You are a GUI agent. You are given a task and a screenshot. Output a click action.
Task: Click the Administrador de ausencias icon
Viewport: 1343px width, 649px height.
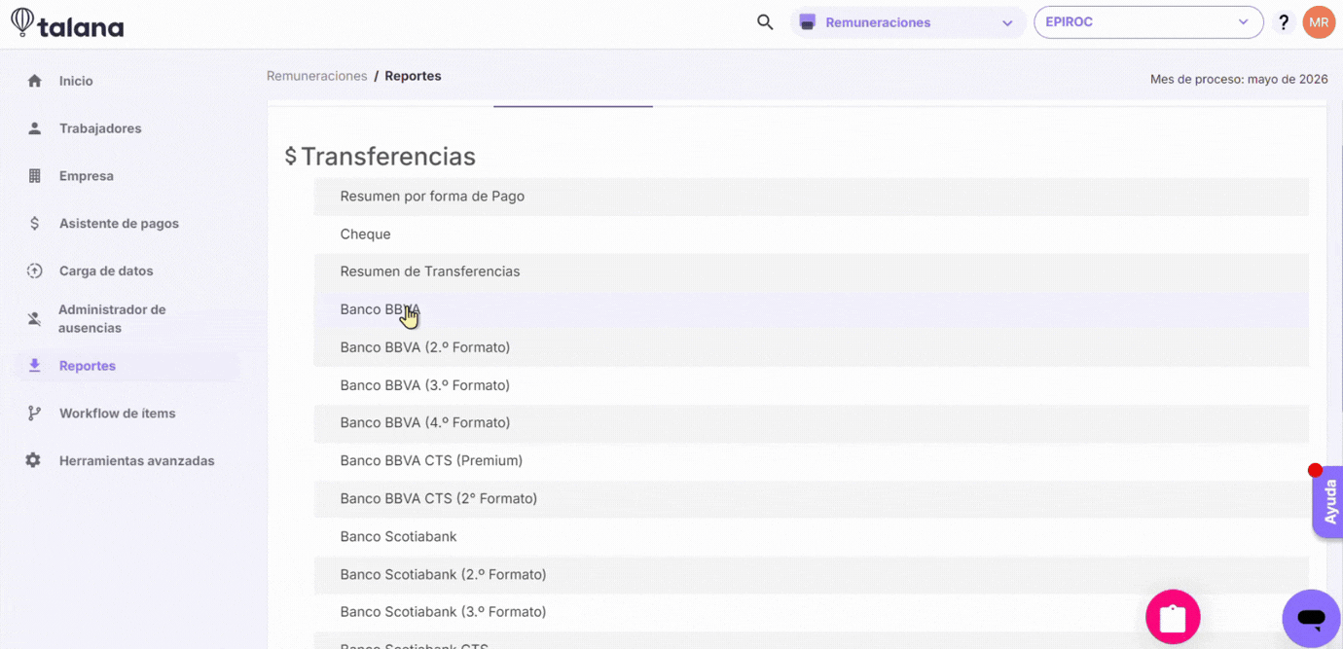click(x=35, y=318)
